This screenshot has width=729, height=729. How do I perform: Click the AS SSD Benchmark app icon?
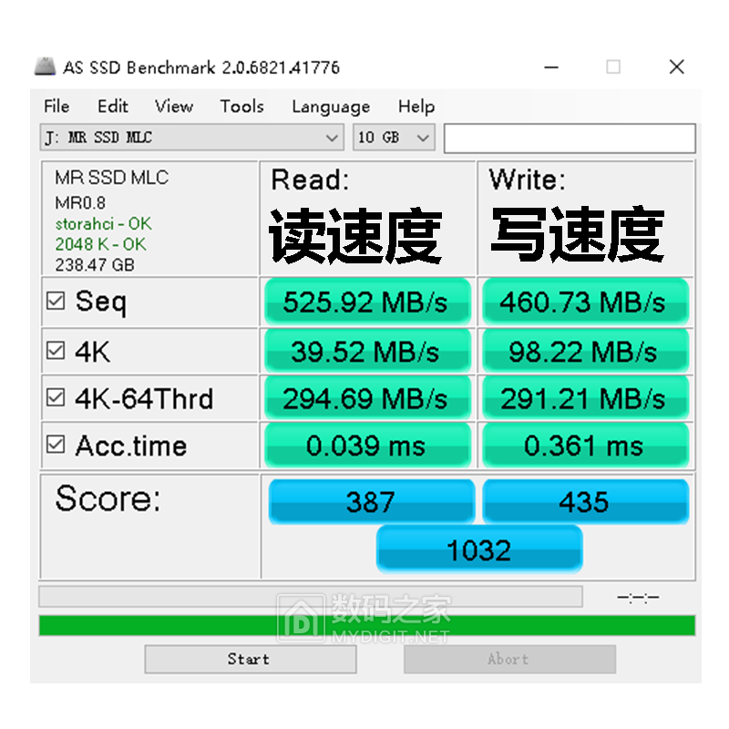pyautogui.click(x=45, y=67)
